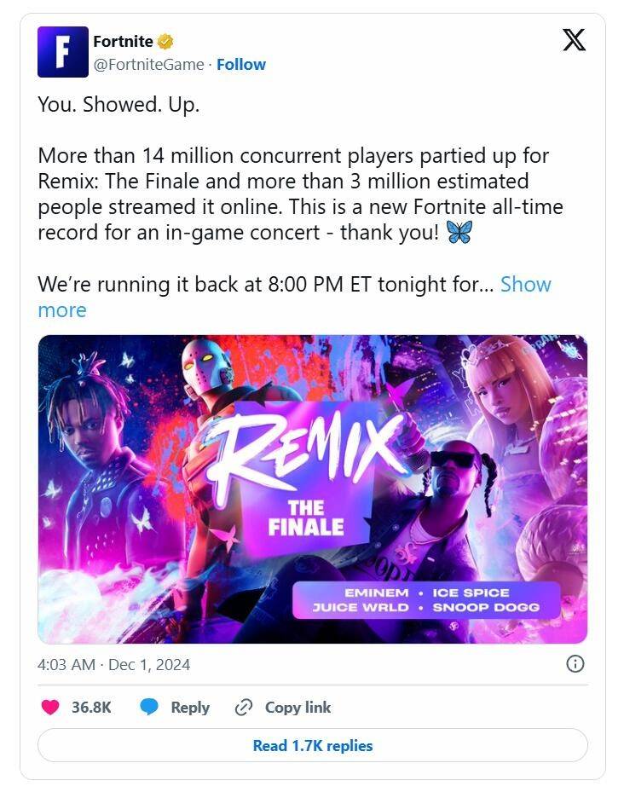Like the tweet with the heart icon

(x=52, y=707)
